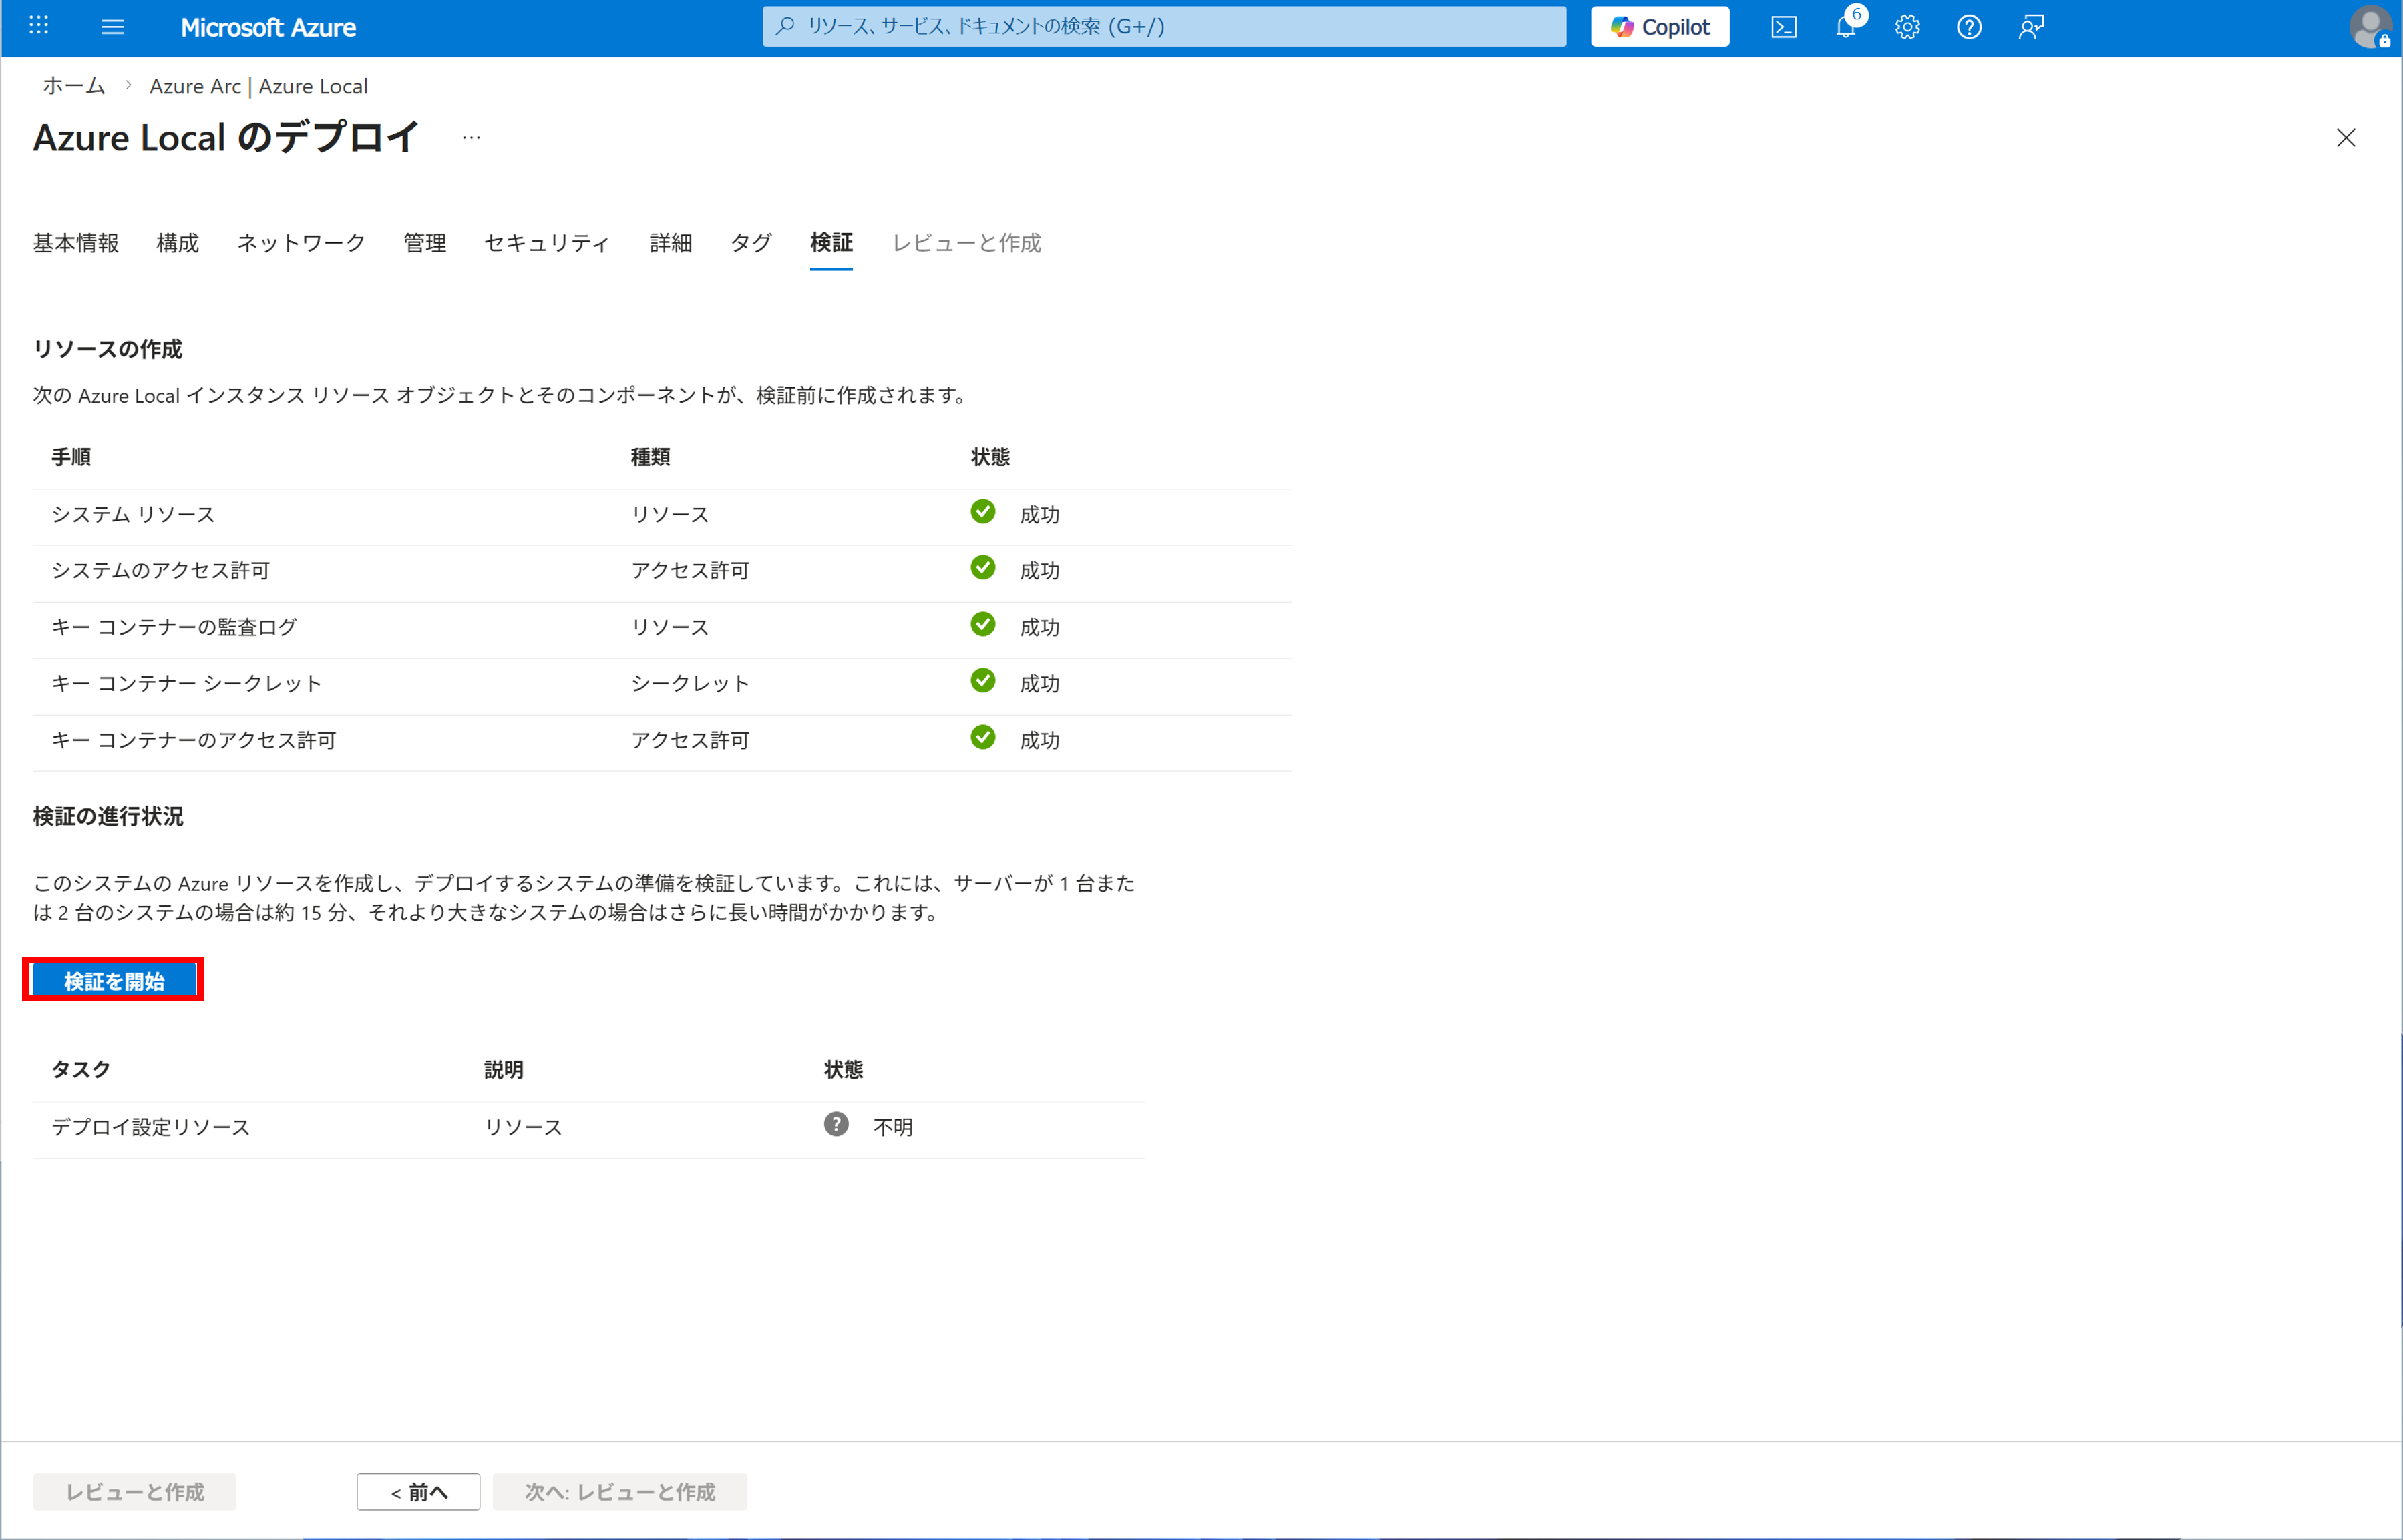Open the help question mark icon

click(1969, 27)
